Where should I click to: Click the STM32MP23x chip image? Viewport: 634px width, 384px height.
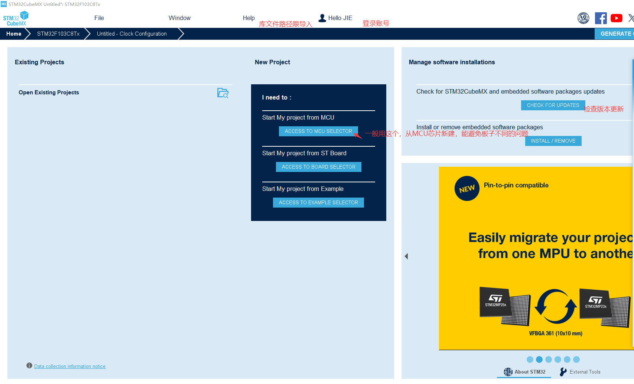pos(605,308)
